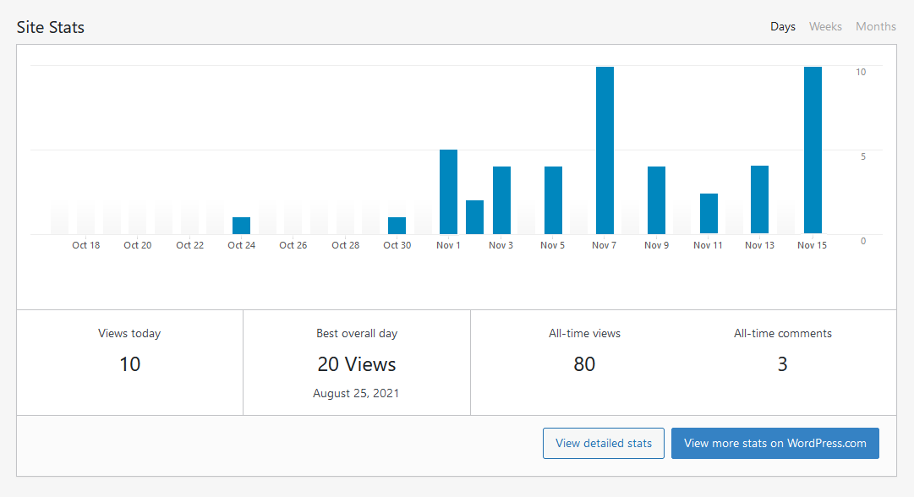
Task: Select the Months stats tab
Action: click(875, 26)
